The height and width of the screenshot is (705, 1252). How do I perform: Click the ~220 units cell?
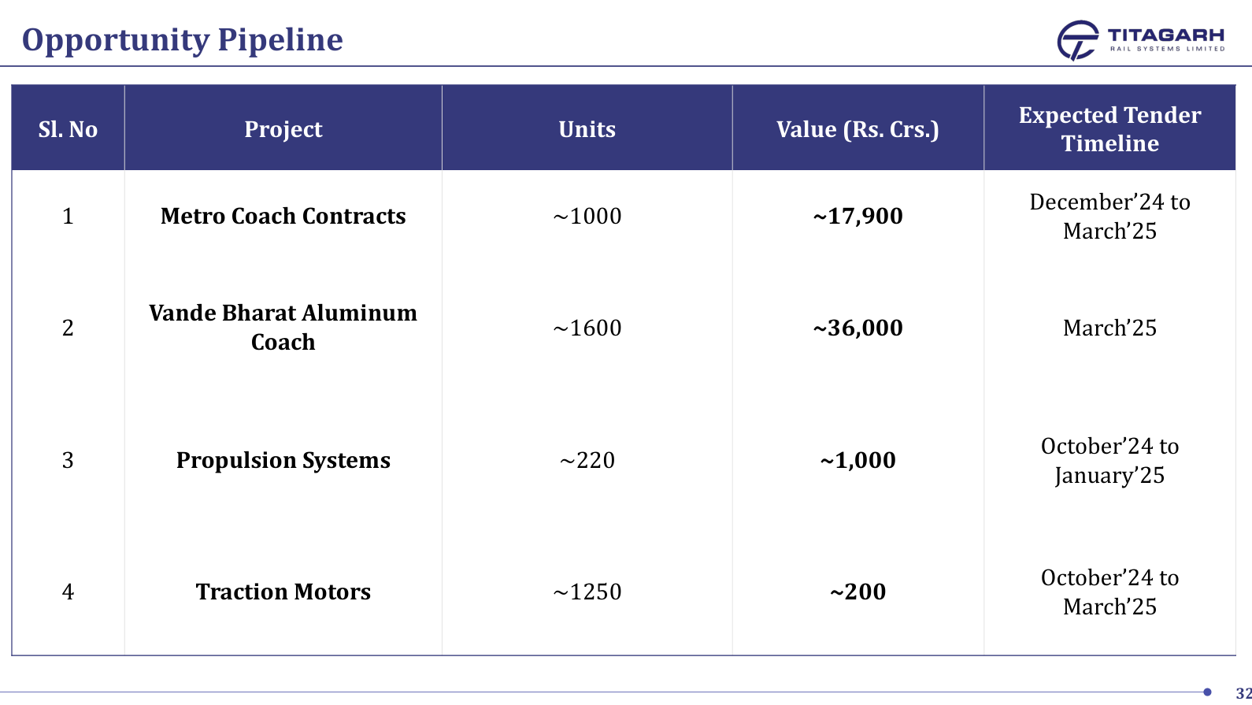587,460
